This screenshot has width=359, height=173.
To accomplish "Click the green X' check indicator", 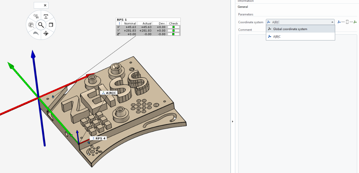I will click(x=173, y=27).
